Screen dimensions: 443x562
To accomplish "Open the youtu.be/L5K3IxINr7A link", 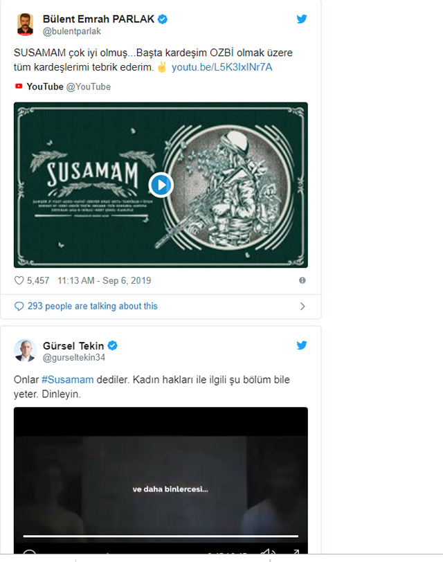I will pyautogui.click(x=221, y=67).
